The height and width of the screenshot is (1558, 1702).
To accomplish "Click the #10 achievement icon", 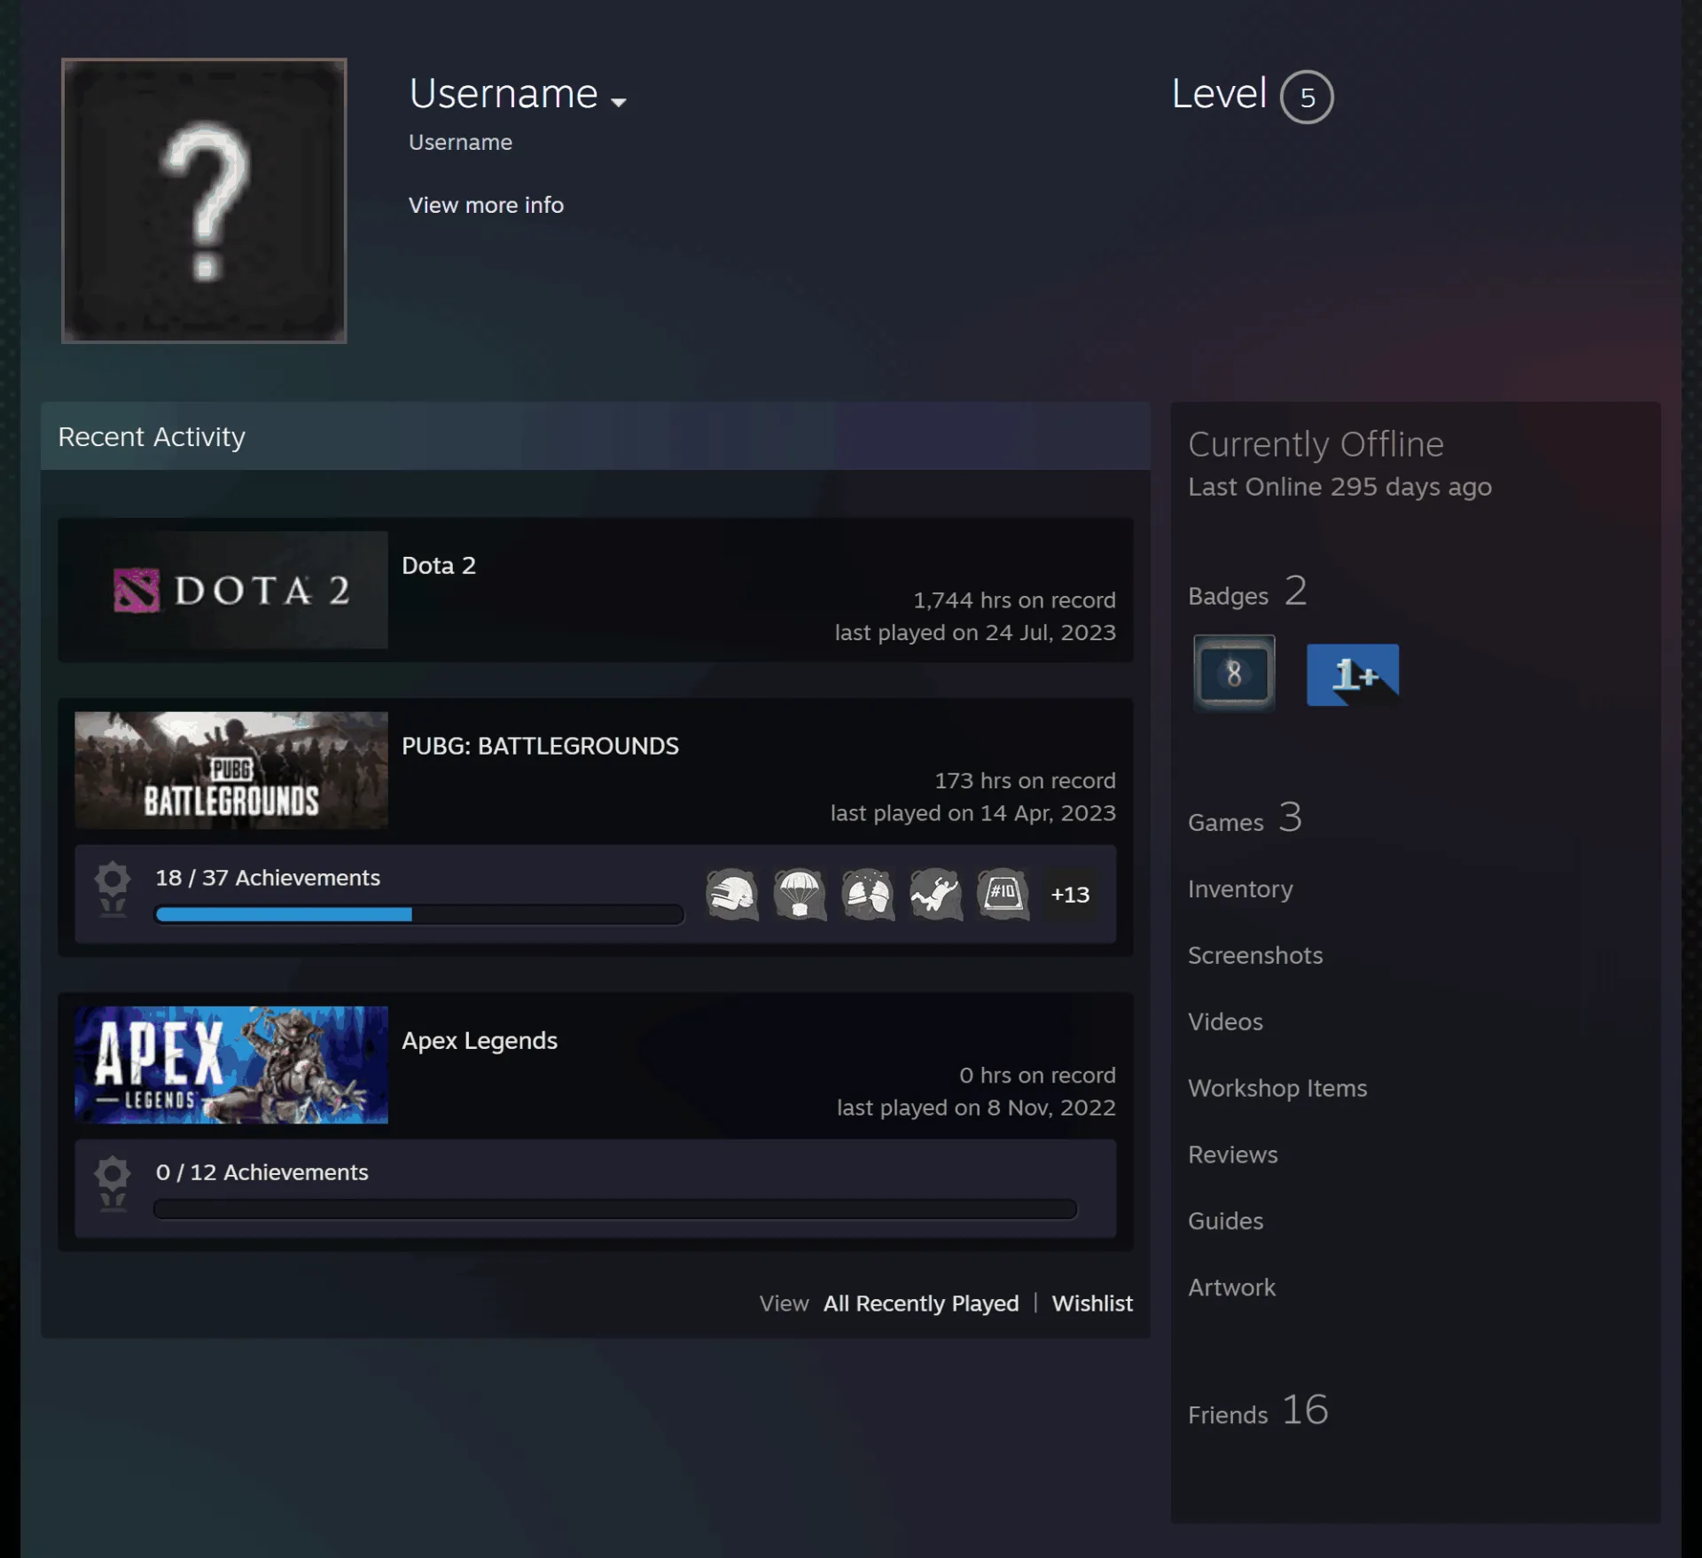I will [1003, 894].
